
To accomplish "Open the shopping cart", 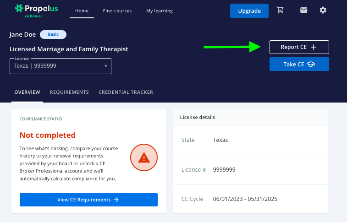I will click(x=281, y=11).
